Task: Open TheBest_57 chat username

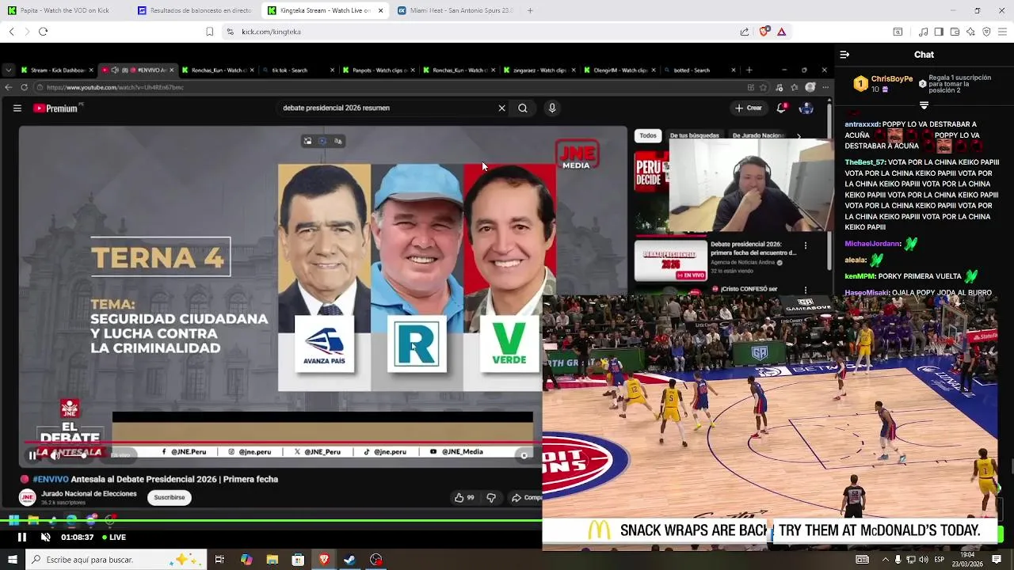Action: (x=865, y=162)
